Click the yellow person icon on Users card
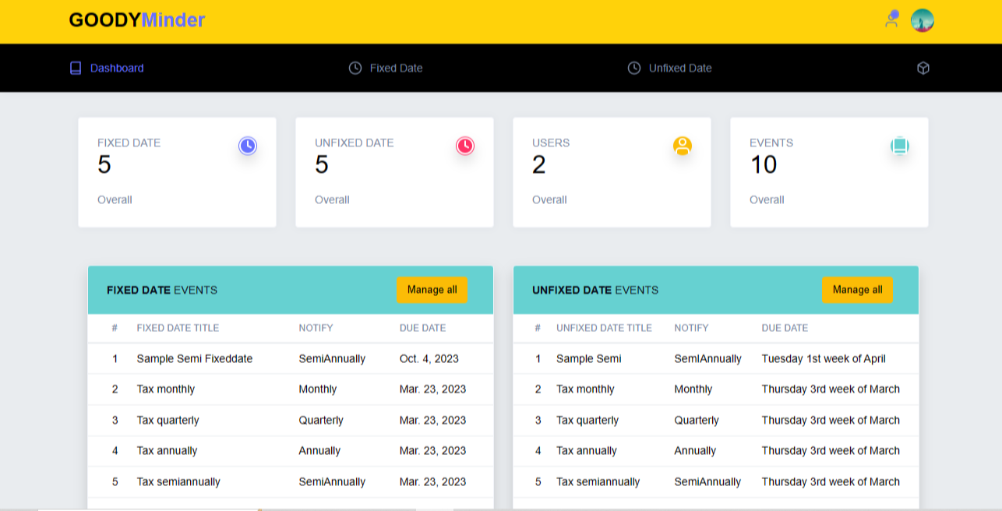 tap(682, 146)
